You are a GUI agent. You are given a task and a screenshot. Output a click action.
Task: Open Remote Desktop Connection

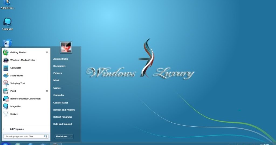26,99
